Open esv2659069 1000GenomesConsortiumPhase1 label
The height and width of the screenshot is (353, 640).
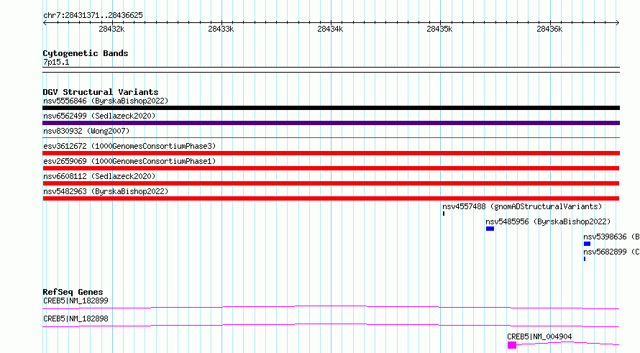129,161
